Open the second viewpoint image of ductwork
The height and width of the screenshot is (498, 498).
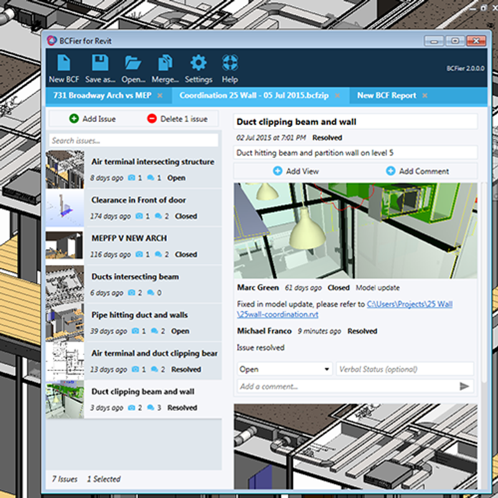355,446
